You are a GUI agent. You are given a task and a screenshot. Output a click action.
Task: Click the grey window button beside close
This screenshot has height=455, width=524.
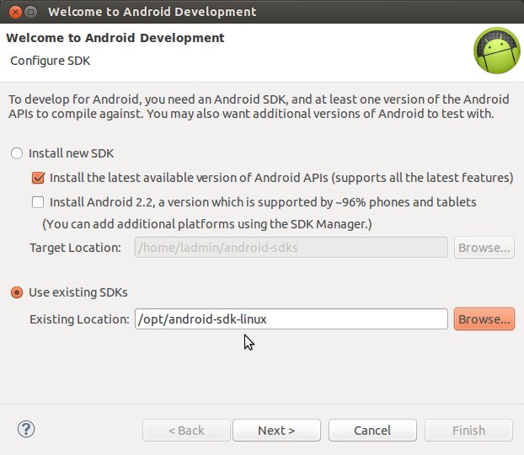pyautogui.click(x=31, y=12)
